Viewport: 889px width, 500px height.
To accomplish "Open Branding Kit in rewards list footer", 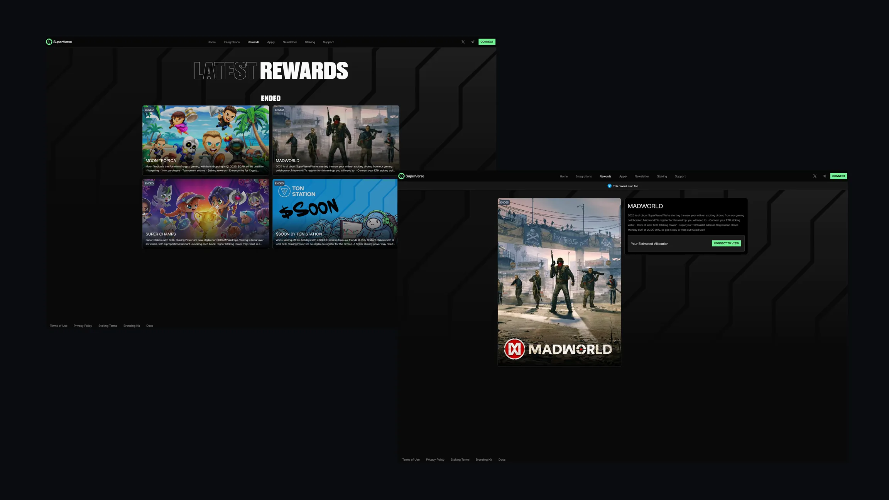I will point(132,326).
